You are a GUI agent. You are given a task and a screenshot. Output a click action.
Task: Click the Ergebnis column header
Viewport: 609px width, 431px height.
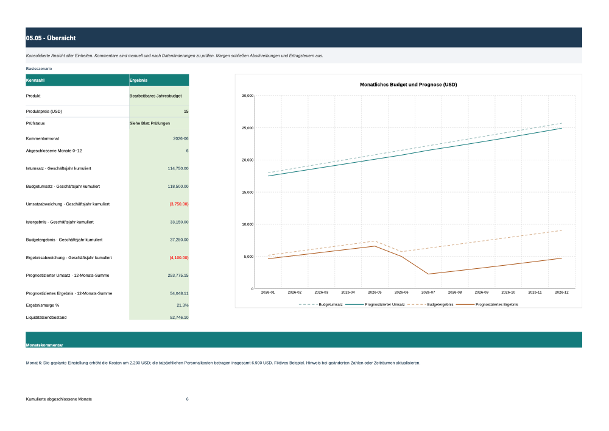[159, 80]
